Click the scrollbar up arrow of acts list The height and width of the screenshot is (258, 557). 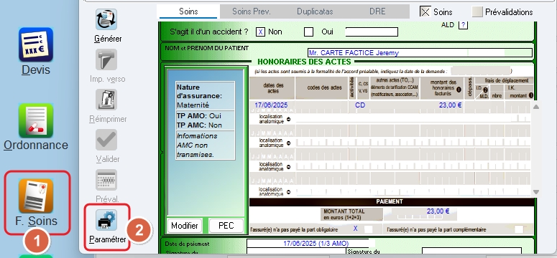tap(536, 107)
